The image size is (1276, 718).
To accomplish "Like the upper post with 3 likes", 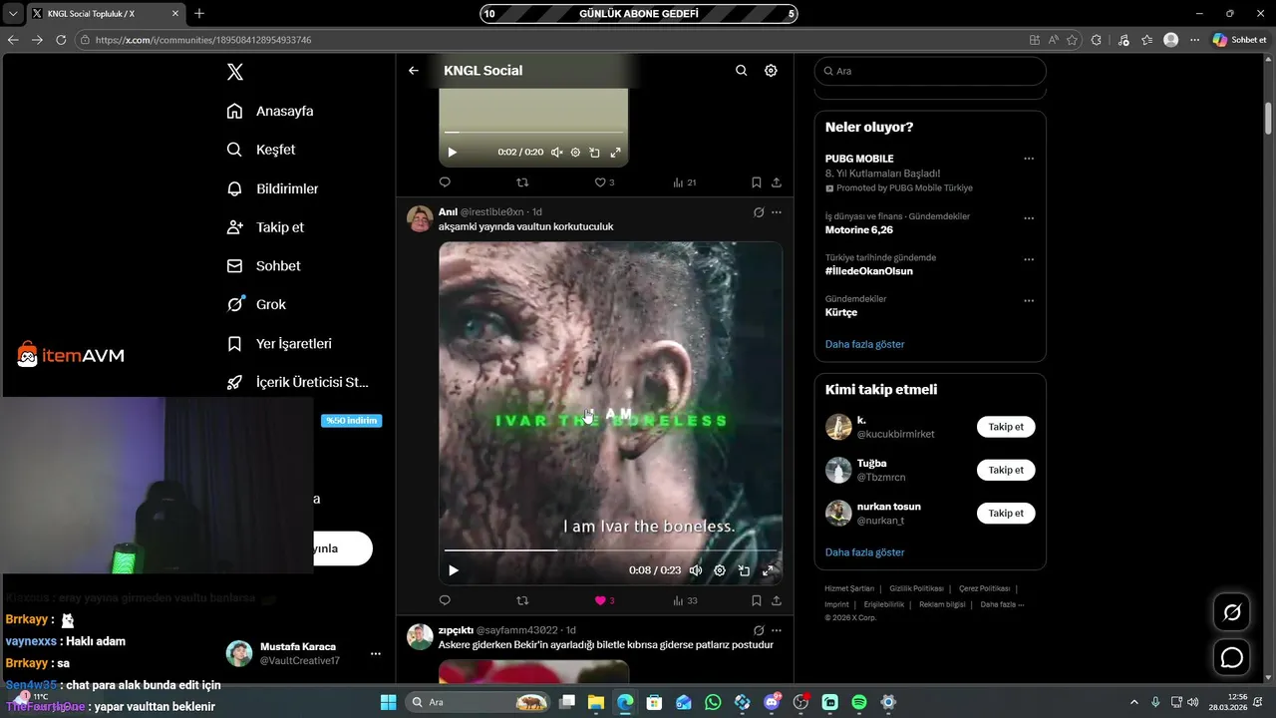I will [x=604, y=182].
